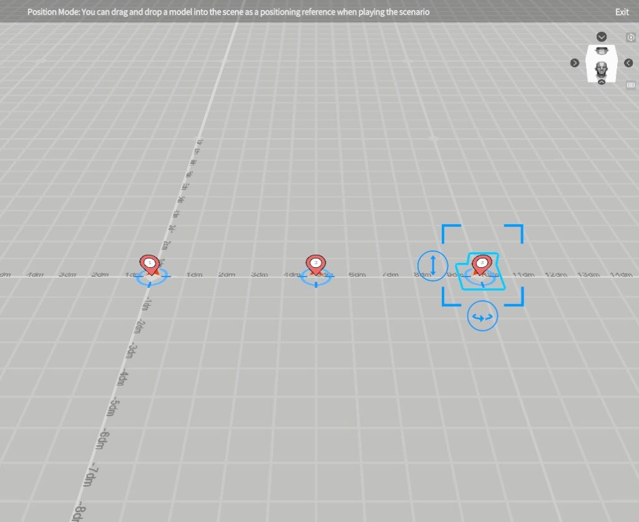
Task: Expand the right-pointing arrow beside the view cube
Action: click(573, 62)
